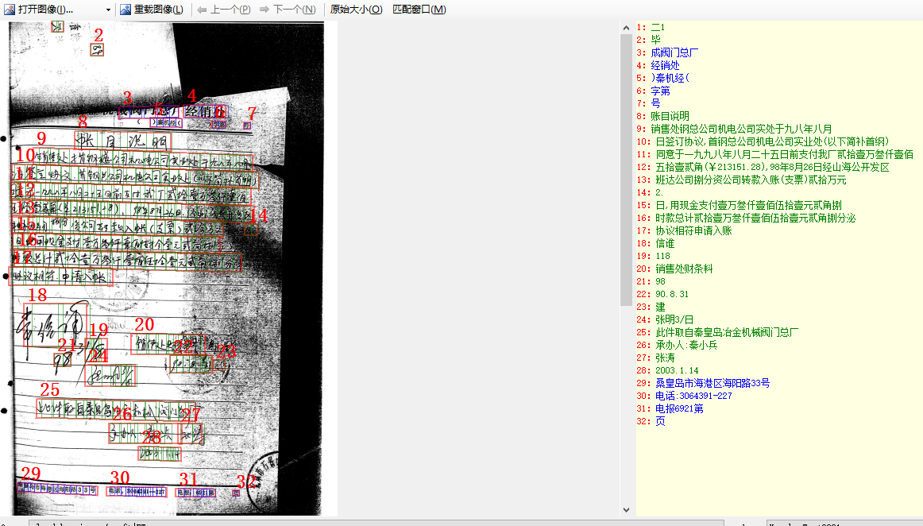The height and width of the screenshot is (526, 923).
Task: Select result line 8 账目说明
Action: (672, 116)
